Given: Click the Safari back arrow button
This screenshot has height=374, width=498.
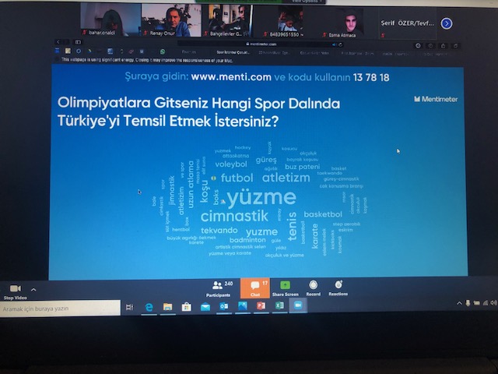Looking at the screenshot, I should (58, 41).
